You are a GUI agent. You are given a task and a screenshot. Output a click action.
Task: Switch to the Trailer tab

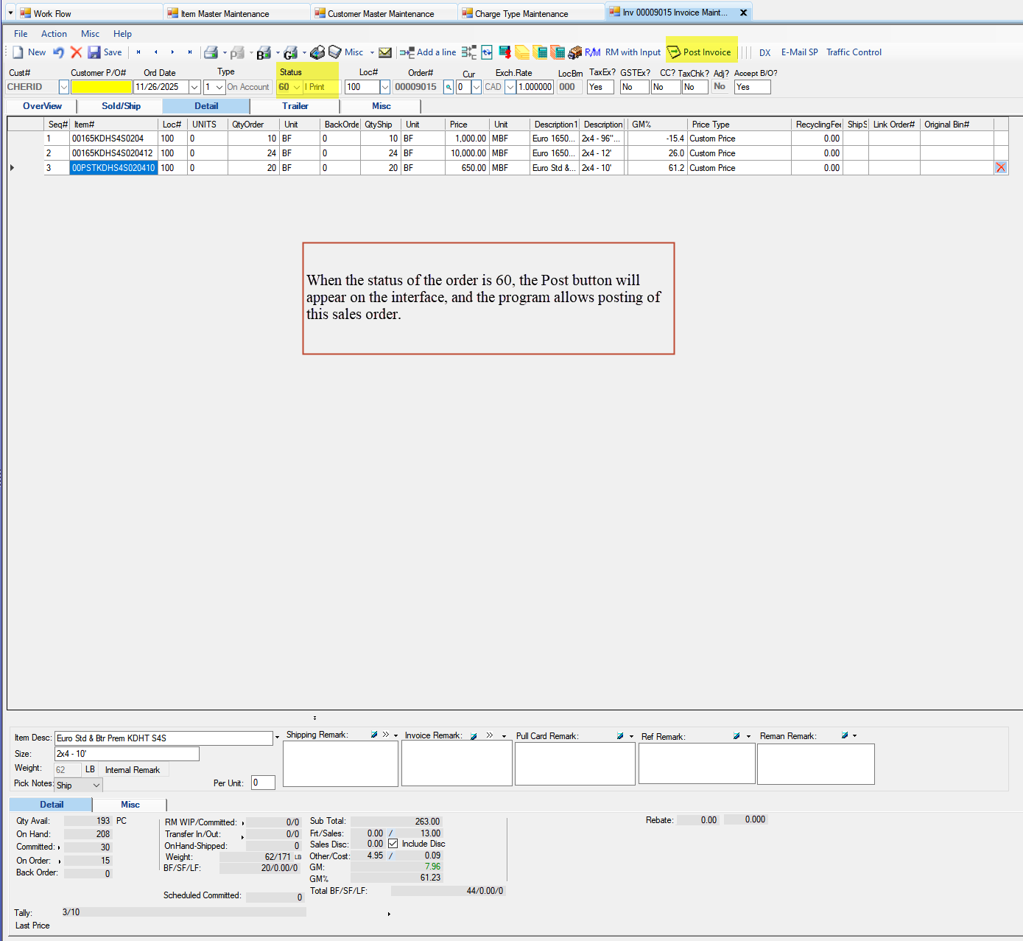click(295, 105)
